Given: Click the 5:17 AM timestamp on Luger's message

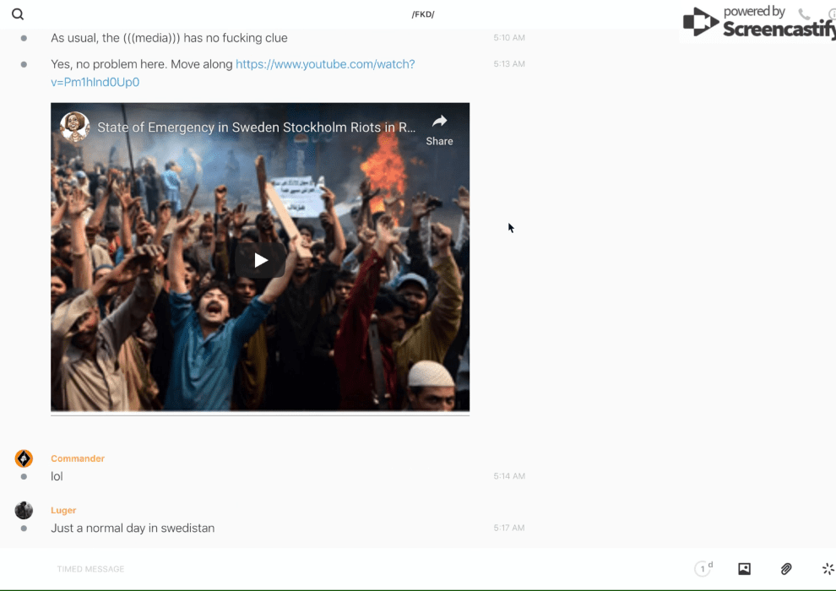Looking at the screenshot, I should (509, 528).
